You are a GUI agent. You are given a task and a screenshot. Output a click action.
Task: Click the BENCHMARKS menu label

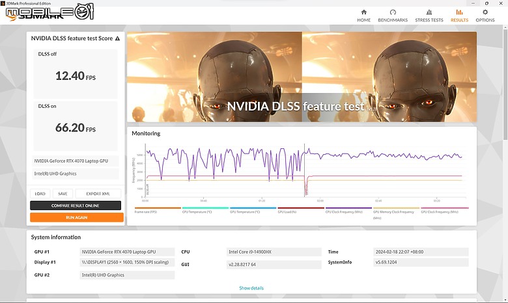393,20
